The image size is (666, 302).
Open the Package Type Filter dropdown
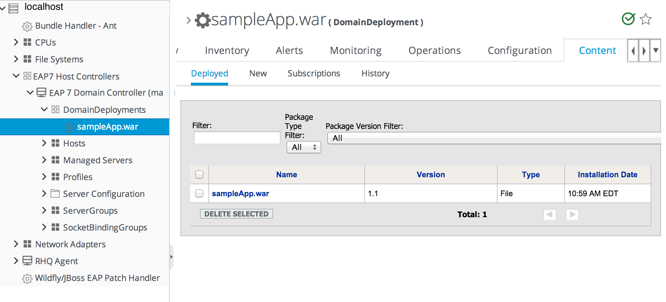click(304, 147)
